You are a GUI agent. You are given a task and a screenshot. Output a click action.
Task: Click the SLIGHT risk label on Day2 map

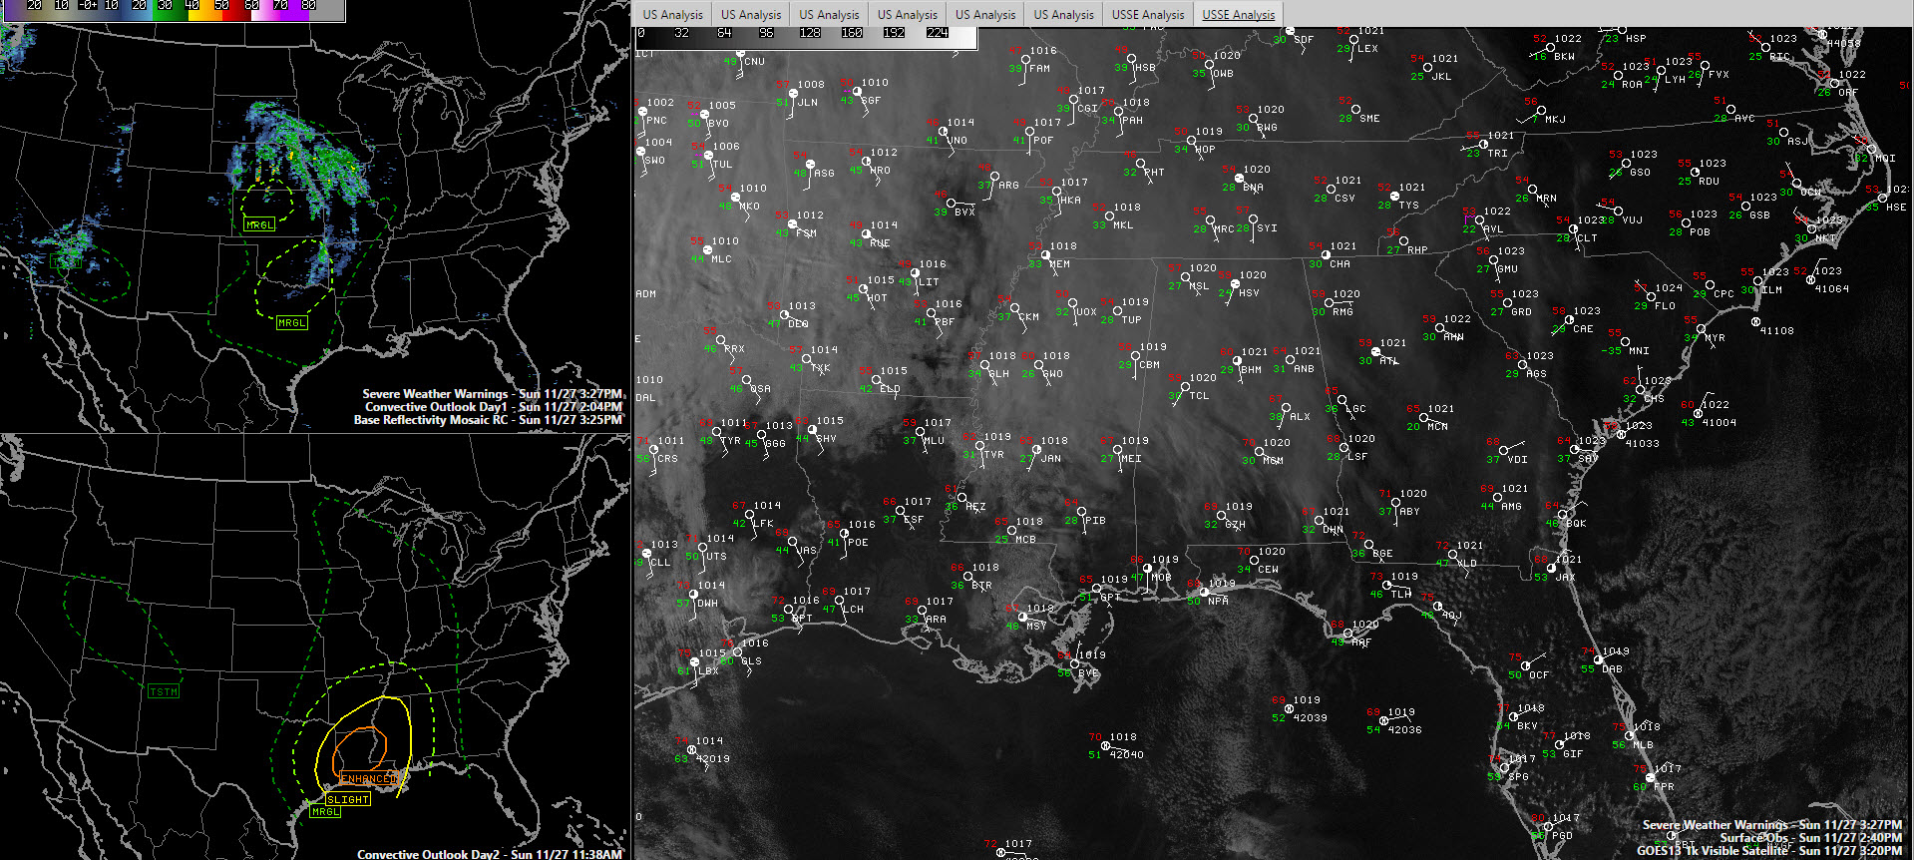click(x=348, y=799)
